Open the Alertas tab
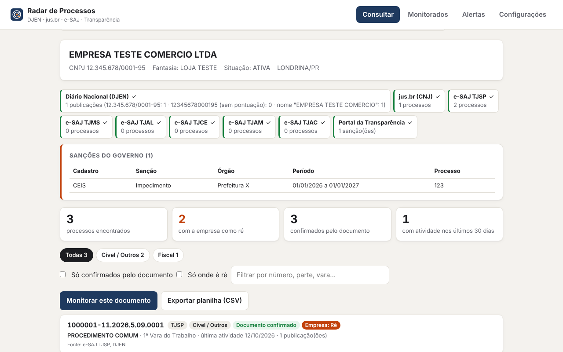Screen dimensions: 563x352 [x=473, y=15]
